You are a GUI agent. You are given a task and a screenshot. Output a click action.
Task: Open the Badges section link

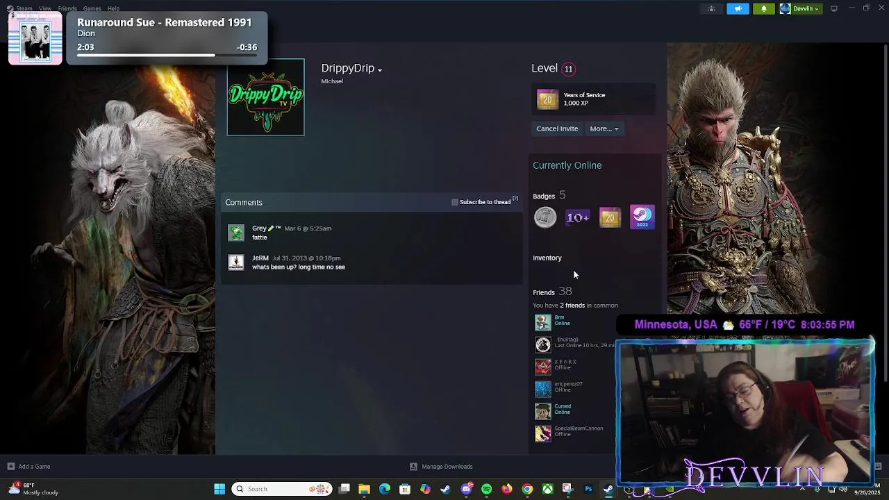544,197
